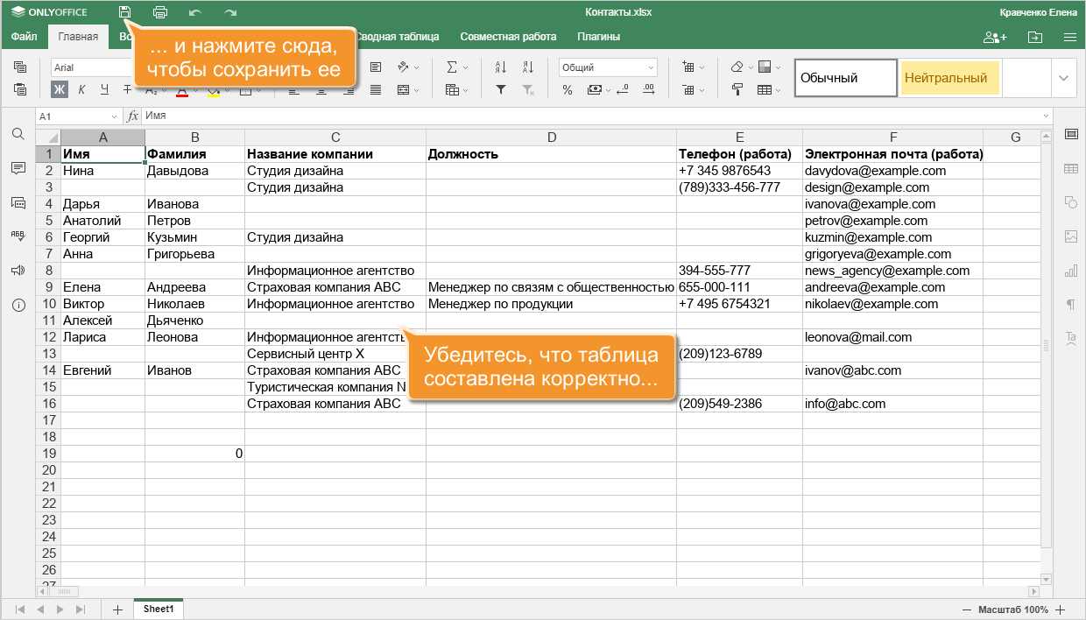Click the add-user sharing icon
The image size is (1086, 620).
coord(995,37)
